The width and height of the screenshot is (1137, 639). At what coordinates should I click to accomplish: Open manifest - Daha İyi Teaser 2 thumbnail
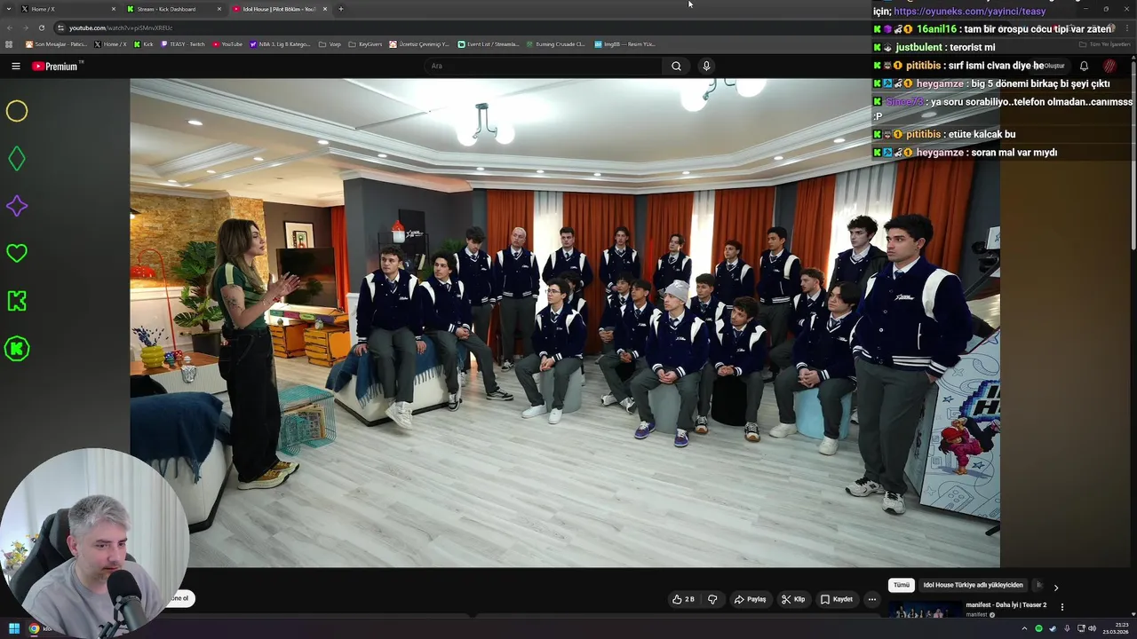click(x=924, y=611)
